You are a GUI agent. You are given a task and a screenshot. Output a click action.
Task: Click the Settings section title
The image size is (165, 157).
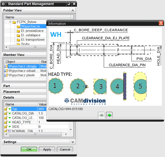[x=10, y=142]
